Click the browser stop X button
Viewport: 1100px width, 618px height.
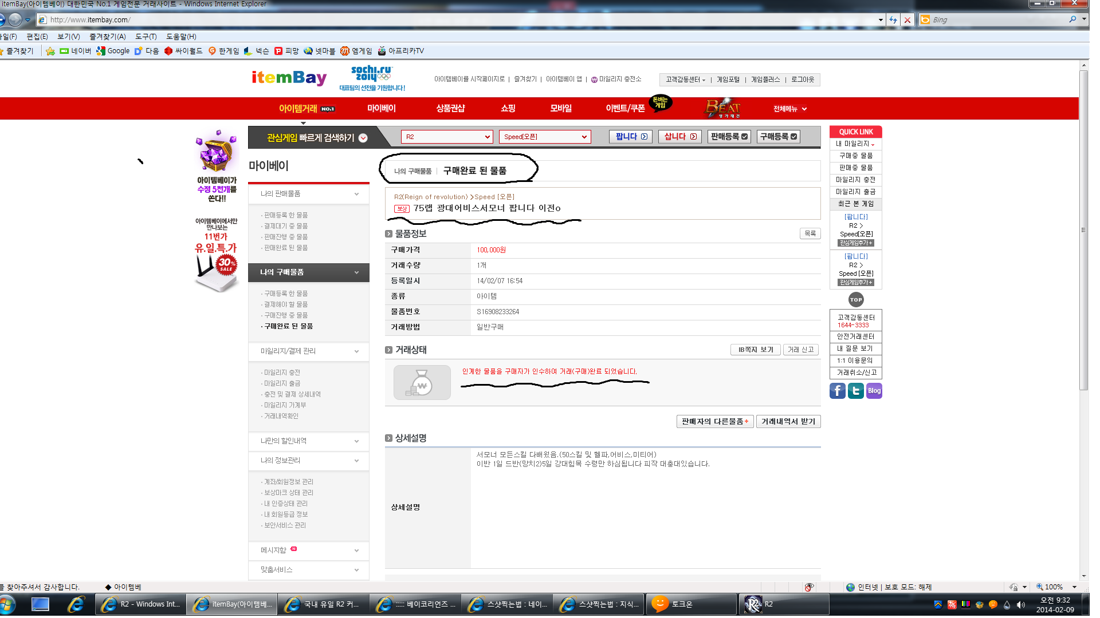907,20
